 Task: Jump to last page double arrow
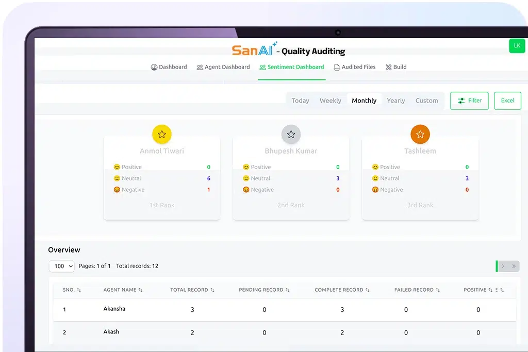click(x=514, y=266)
